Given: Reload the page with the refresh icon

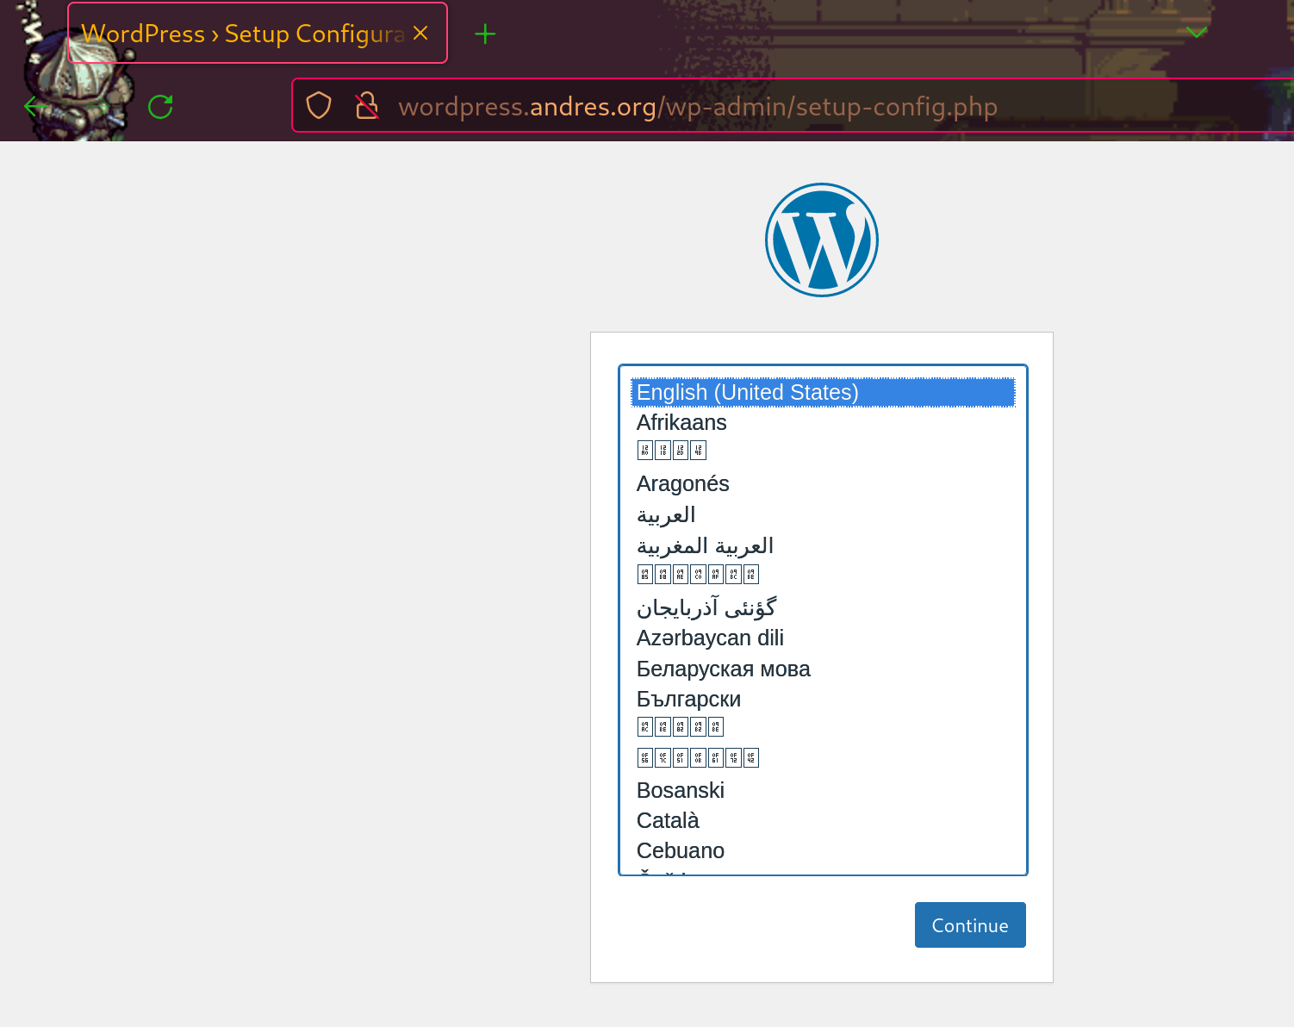Looking at the screenshot, I should pyautogui.click(x=160, y=106).
